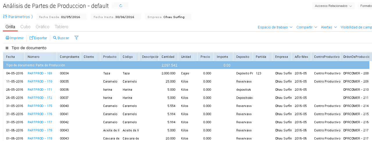Screen dimensions: 372x141
Task: Print the report with Imprimir
Action: coord(15,38)
